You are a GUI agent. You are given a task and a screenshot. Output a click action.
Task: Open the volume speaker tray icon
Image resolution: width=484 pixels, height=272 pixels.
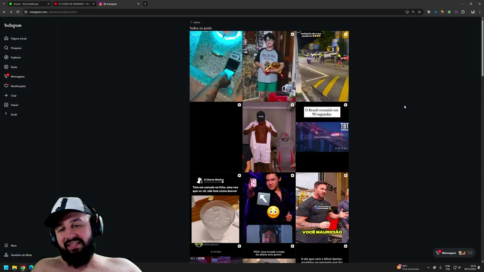pos(459,267)
